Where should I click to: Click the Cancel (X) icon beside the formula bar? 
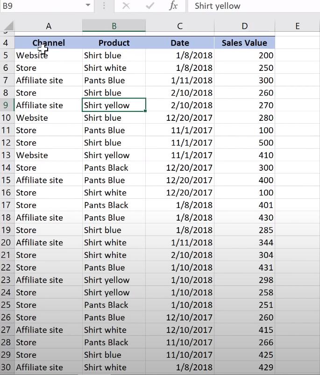(x=127, y=6)
